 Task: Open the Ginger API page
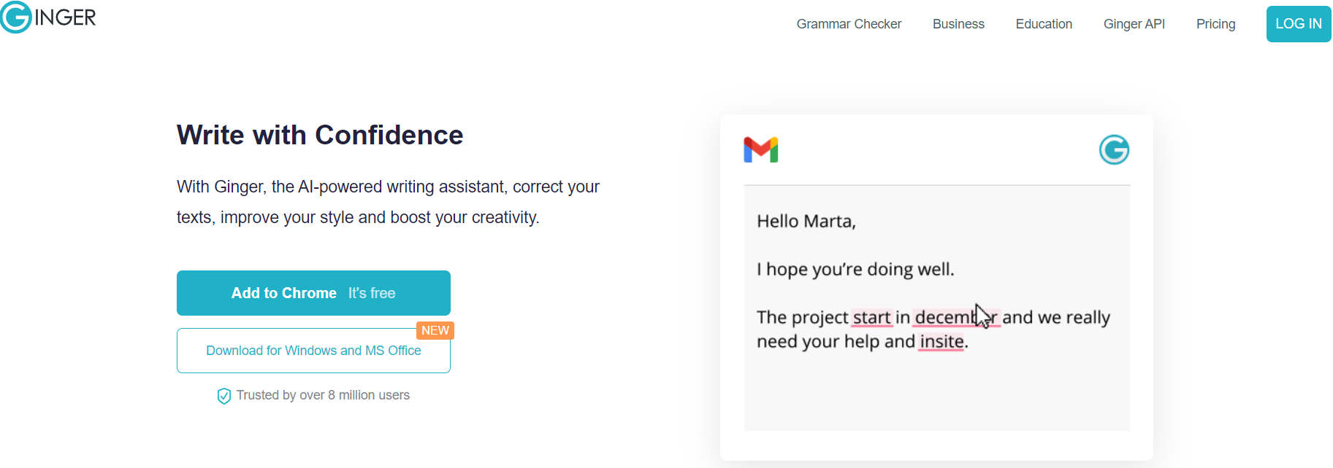1134,23
